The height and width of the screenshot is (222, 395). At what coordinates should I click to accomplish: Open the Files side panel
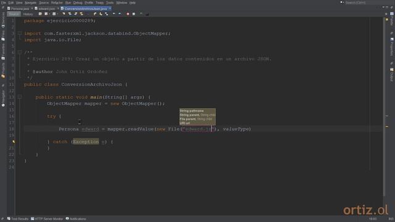3,36
